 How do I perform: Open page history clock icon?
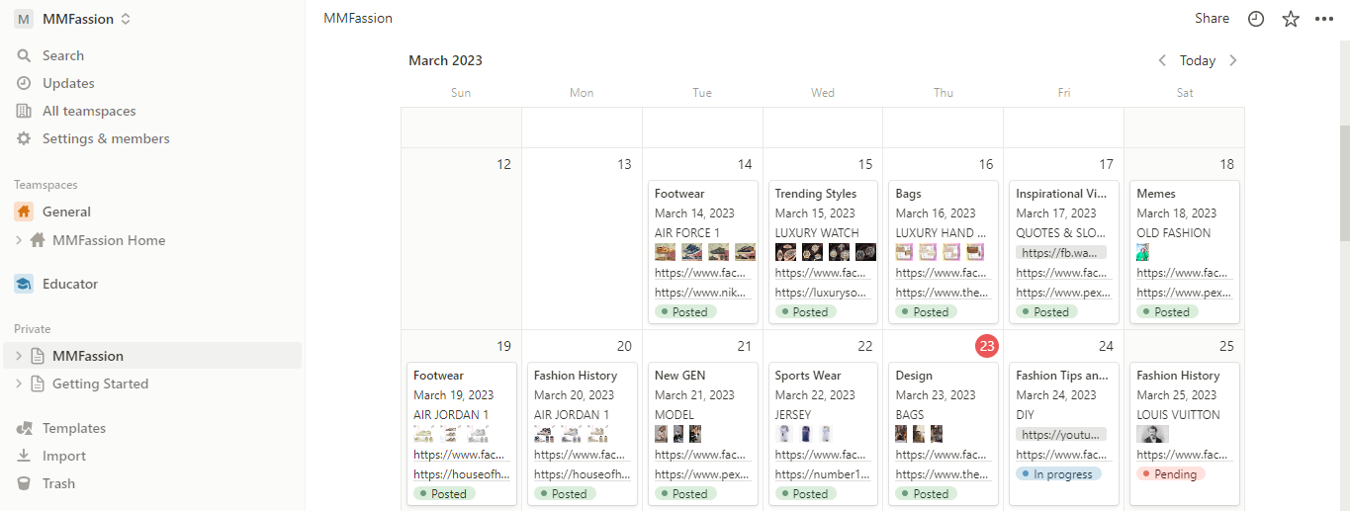(x=1256, y=19)
